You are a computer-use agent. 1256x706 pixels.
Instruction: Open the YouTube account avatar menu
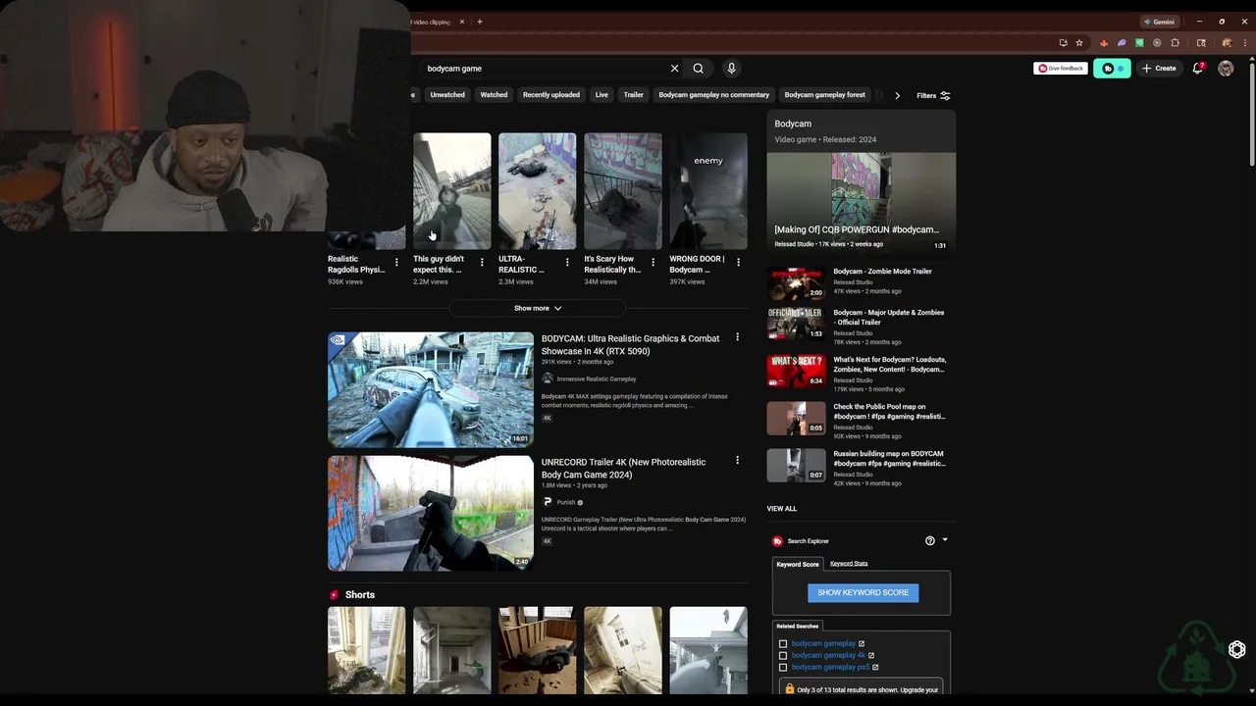tap(1226, 69)
